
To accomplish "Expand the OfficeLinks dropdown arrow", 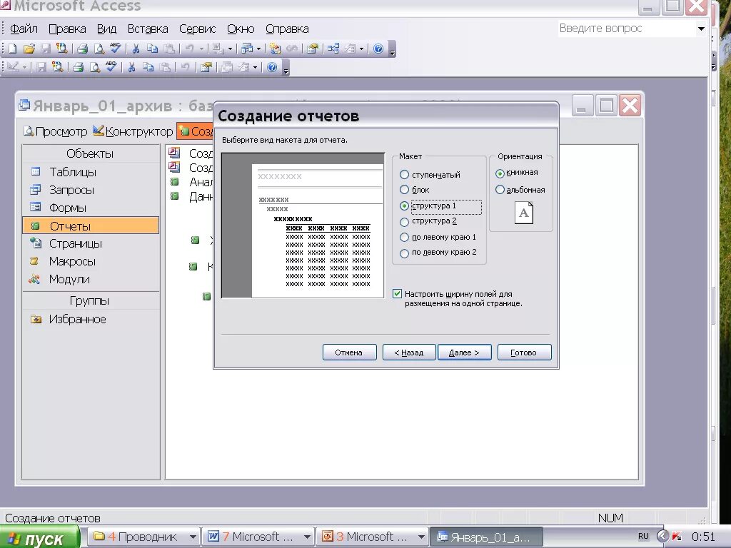I will point(230,49).
